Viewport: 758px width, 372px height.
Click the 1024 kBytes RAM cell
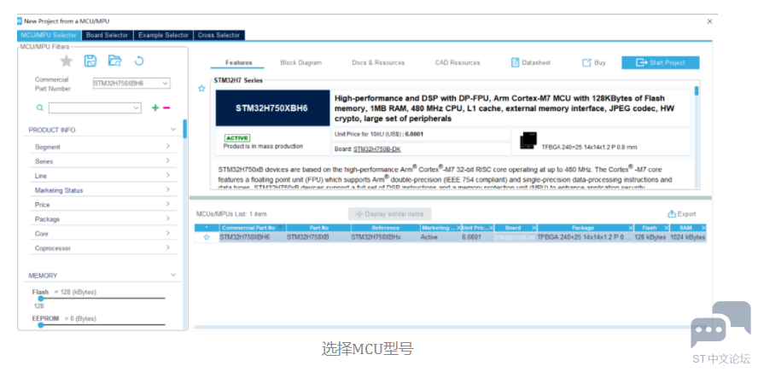(x=687, y=237)
